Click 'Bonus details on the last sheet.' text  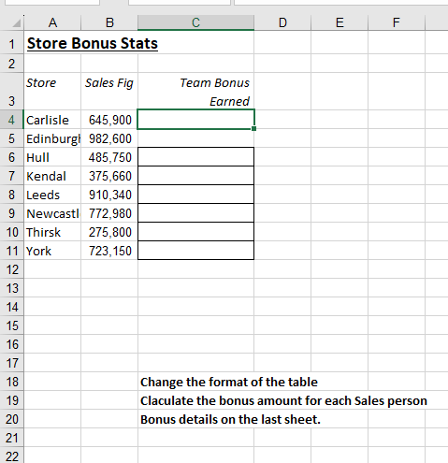point(230,419)
